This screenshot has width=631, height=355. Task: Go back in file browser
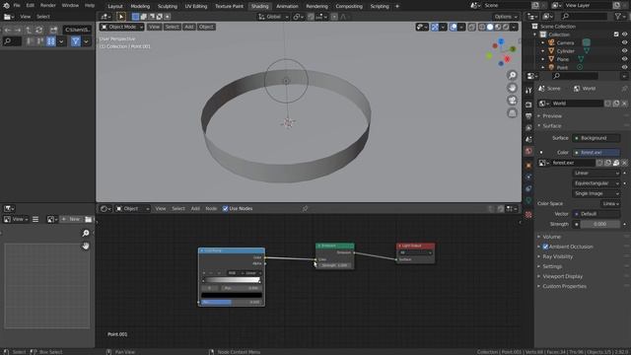[8, 30]
